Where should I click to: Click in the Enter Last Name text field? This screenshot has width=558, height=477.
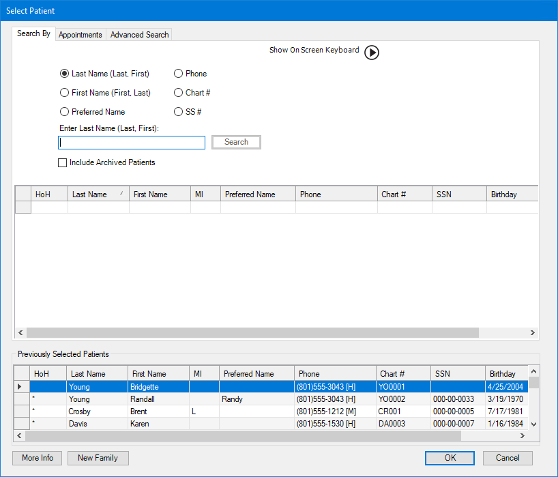pos(132,143)
